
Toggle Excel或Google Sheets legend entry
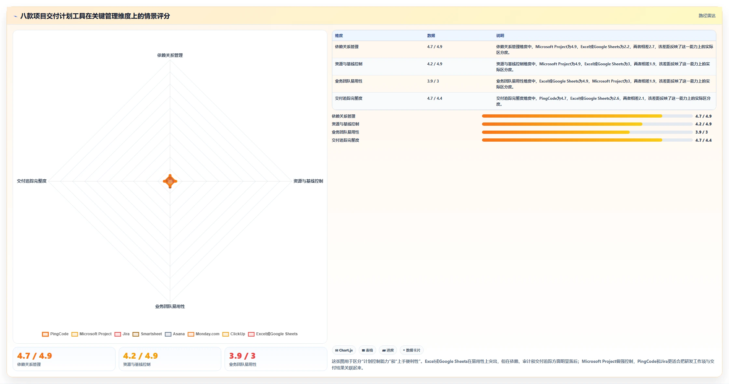click(273, 334)
